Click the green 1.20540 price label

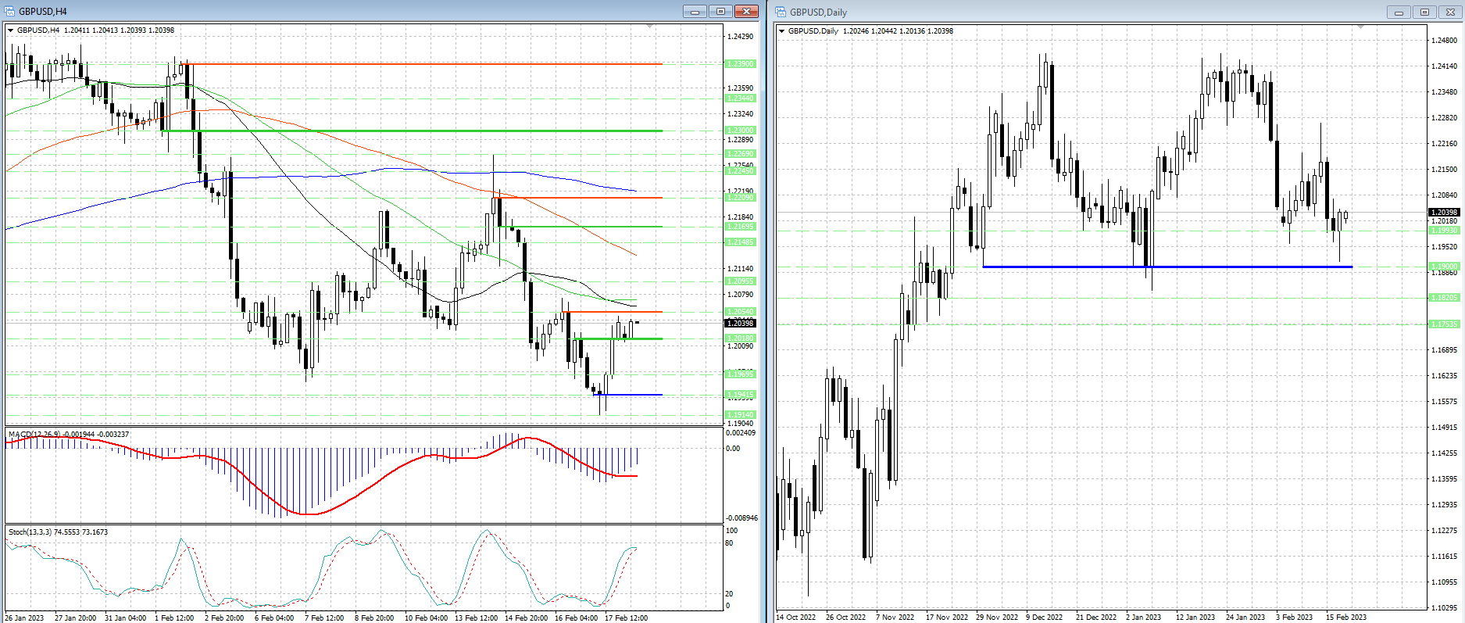(x=740, y=312)
